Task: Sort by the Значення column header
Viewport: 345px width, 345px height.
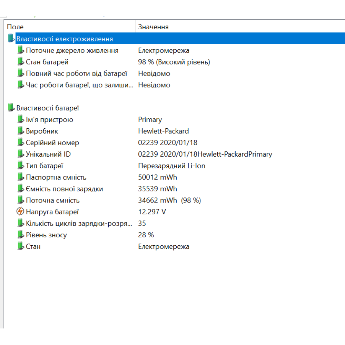Action: [x=207, y=27]
